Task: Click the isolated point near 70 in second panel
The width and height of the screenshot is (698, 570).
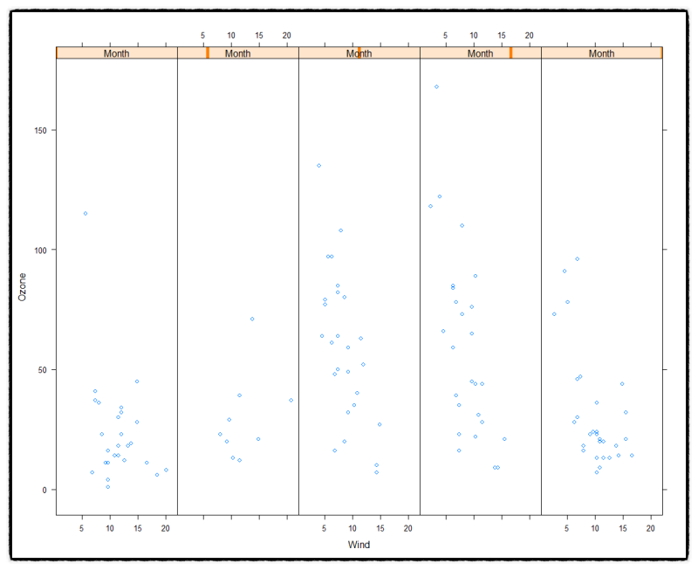Action: pyautogui.click(x=251, y=319)
